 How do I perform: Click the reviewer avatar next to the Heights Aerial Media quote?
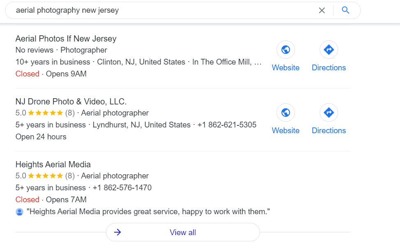(20, 211)
